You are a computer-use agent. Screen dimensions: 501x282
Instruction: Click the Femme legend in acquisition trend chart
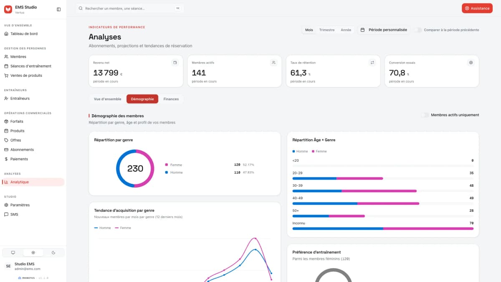pyautogui.click(x=123, y=228)
